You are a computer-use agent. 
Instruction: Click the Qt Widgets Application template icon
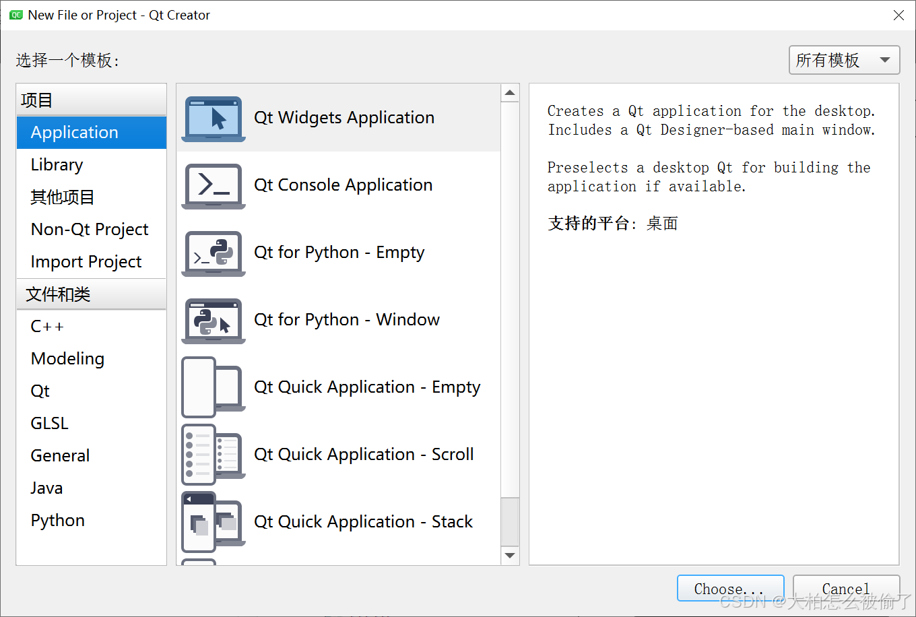[x=213, y=119]
